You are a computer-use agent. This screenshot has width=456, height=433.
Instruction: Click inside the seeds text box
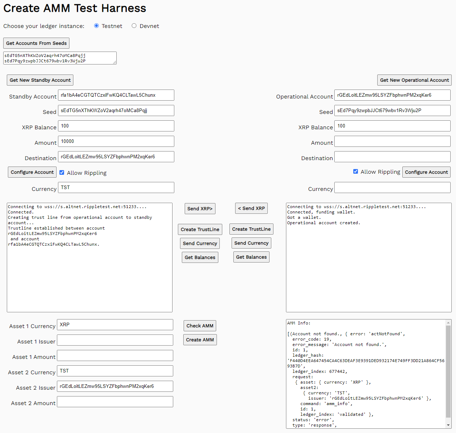pyautogui.click(x=59, y=58)
